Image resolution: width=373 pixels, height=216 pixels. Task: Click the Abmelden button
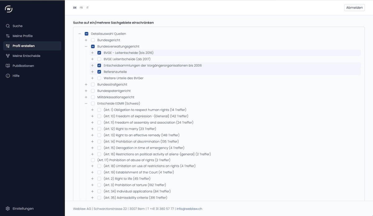(354, 8)
